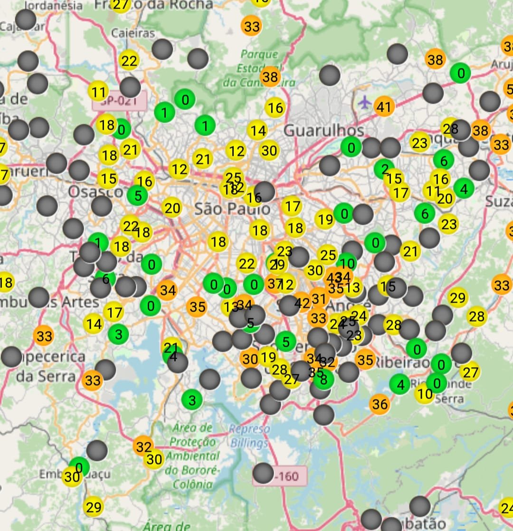Image resolution: width=513 pixels, height=531 pixels.
Task: Select the yellow 22 marker below Caieiras
Action: click(x=129, y=61)
